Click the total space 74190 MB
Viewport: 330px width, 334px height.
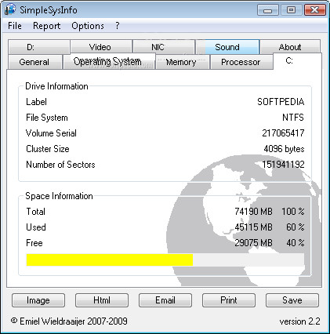point(253,212)
